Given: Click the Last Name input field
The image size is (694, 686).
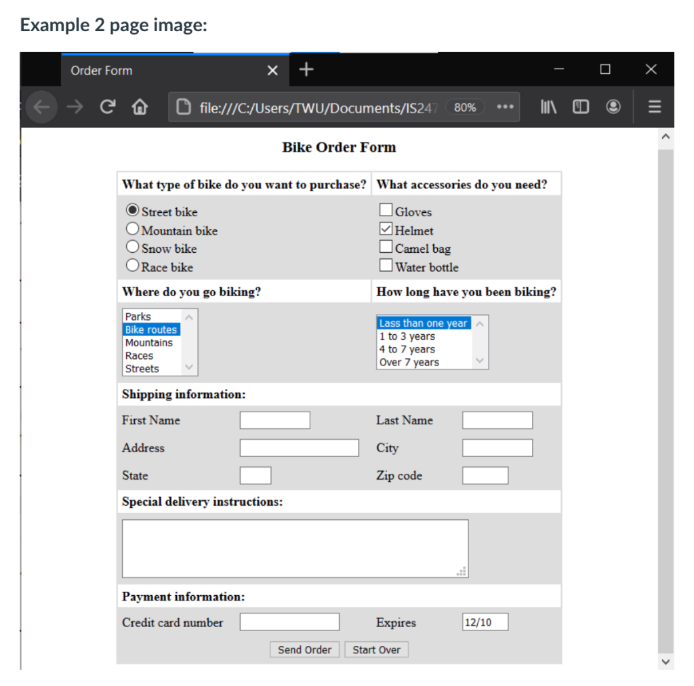Looking at the screenshot, I should [x=497, y=420].
